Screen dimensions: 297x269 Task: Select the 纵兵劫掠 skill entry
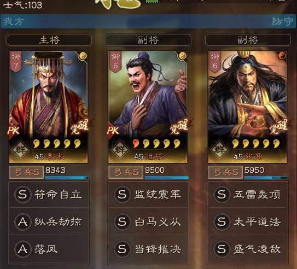49,221
